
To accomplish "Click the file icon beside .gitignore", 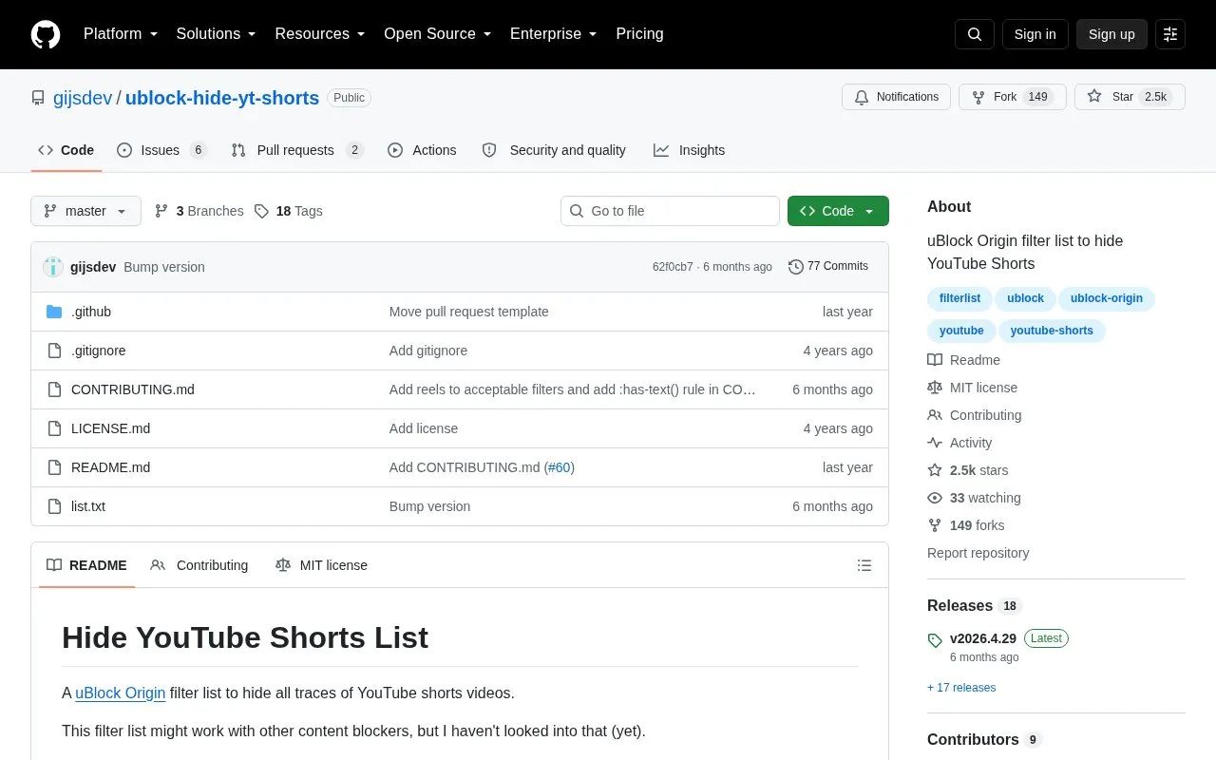I will coord(54,351).
